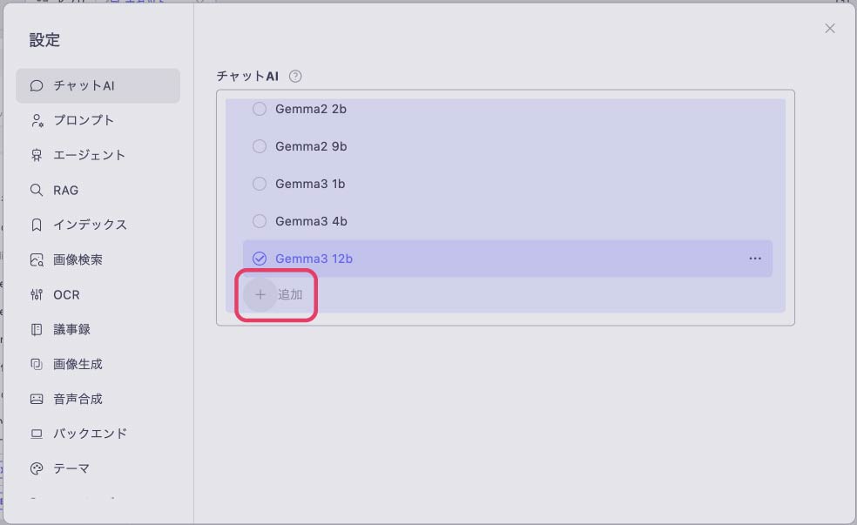Open the help icon beside チャットAI heading
Screen dimensions: 857x525
295,77
